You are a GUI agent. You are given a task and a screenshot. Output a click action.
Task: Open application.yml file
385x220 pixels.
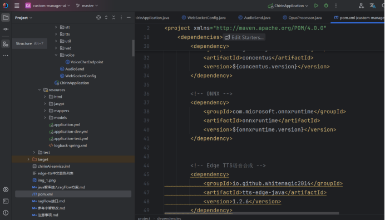click(65, 124)
